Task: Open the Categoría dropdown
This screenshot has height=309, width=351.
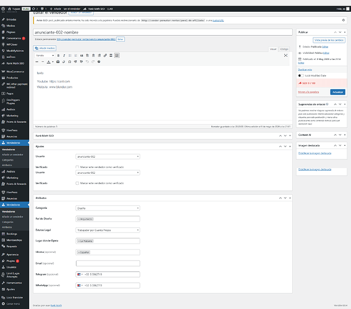Action: (x=108, y=208)
